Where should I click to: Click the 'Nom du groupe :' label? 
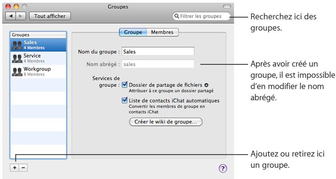99,52
